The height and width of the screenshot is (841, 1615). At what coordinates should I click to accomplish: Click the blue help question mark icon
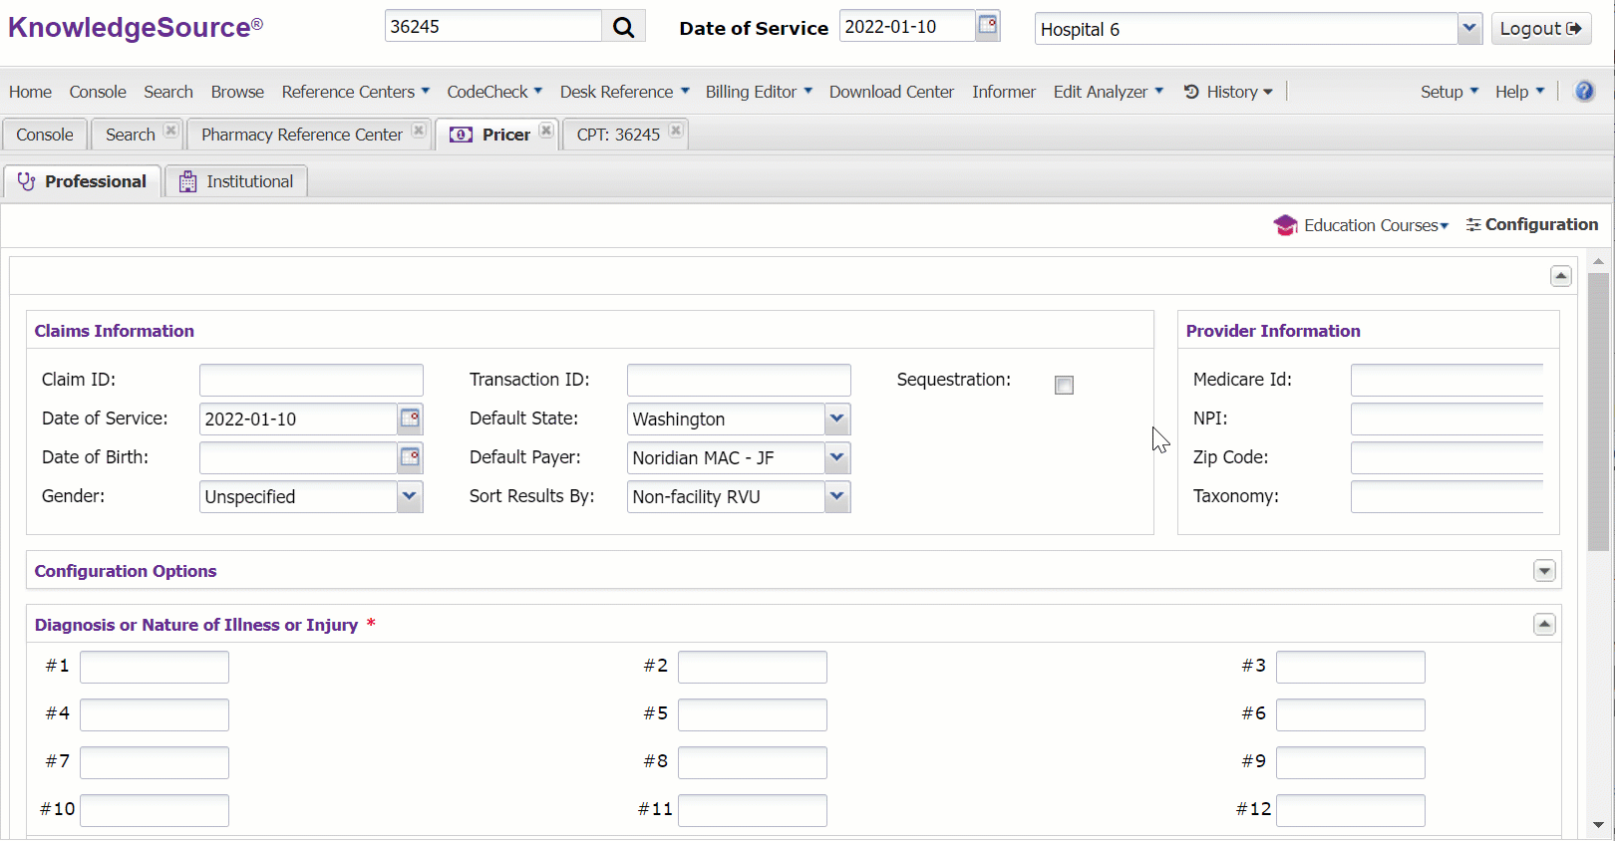tap(1584, 92)
